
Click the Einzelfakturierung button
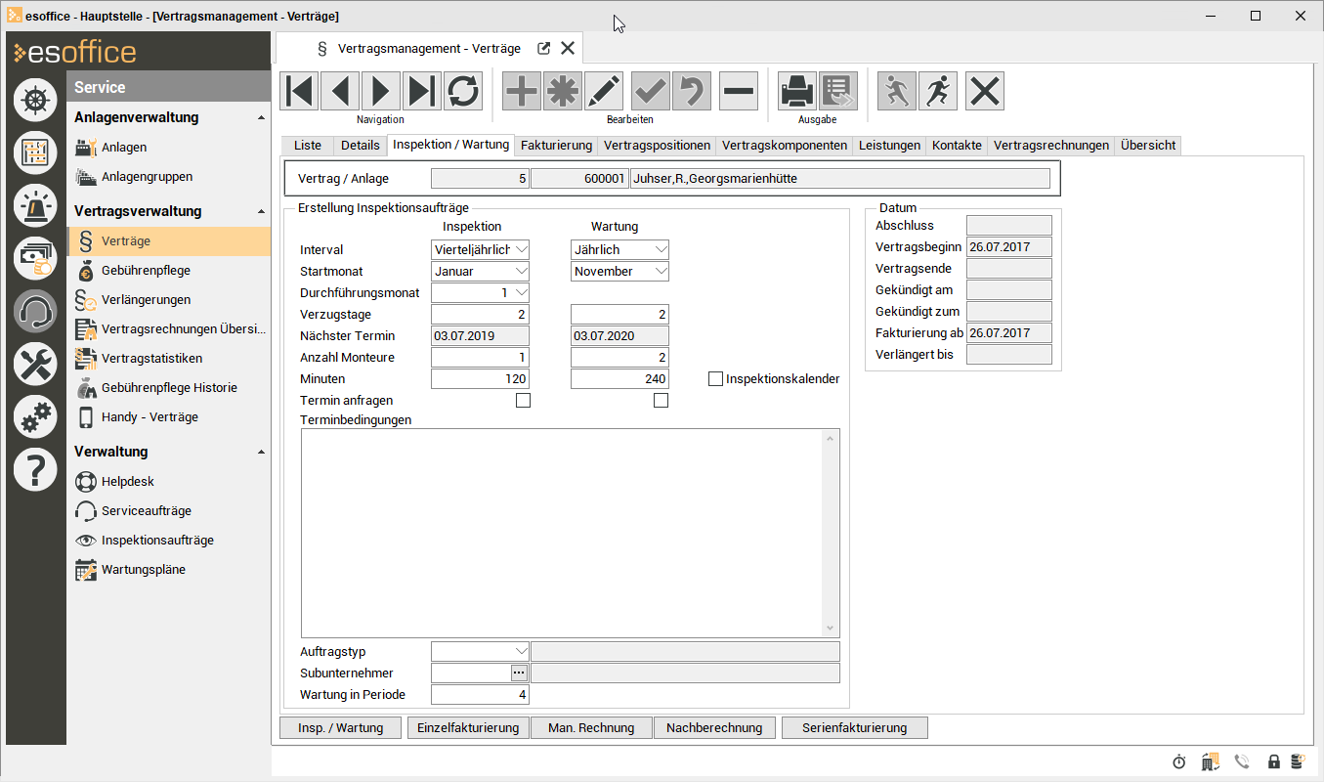468,728
